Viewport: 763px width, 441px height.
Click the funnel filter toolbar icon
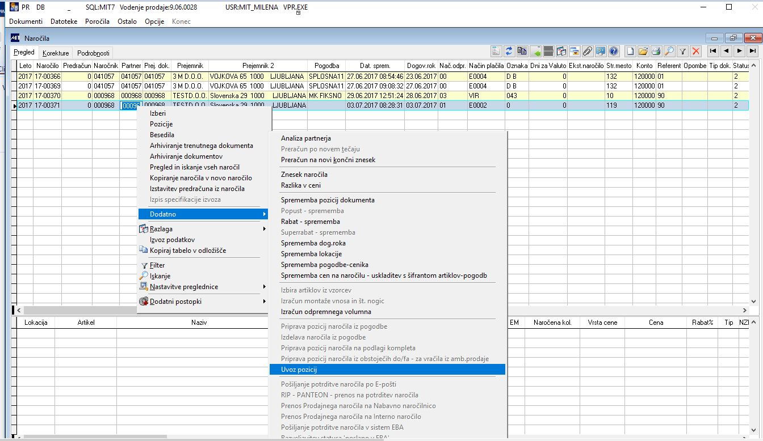683,51
